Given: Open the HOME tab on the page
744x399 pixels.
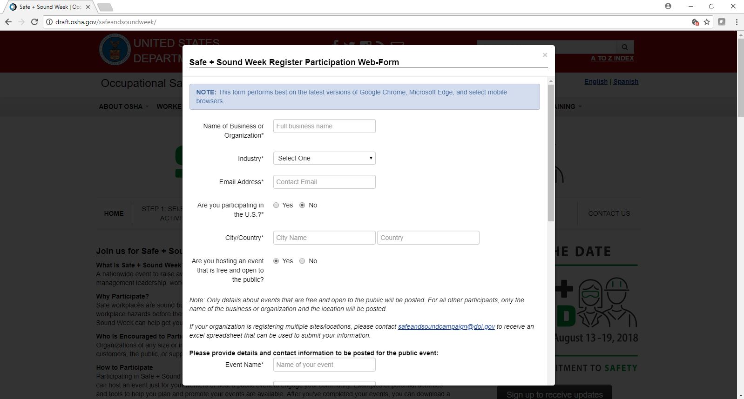Looking at the screenshot, I should [x=114, y=213].
